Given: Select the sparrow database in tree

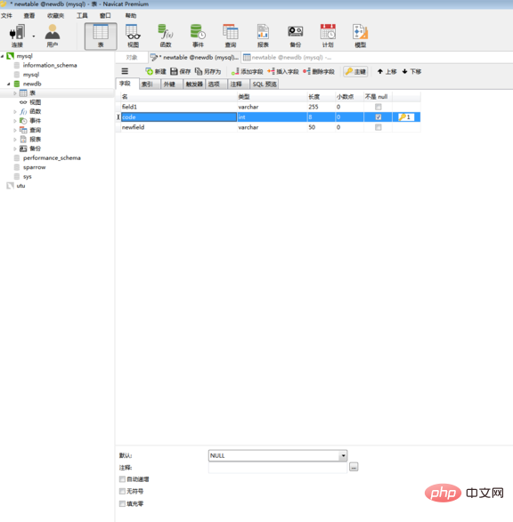Looking at the screenshot, I should [35, 167].
